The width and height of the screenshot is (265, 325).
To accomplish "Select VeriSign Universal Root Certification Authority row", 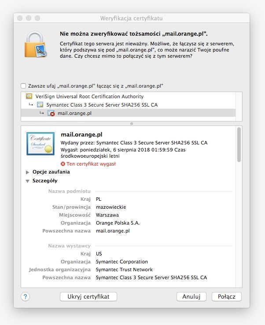I will [x=89, y=96].
